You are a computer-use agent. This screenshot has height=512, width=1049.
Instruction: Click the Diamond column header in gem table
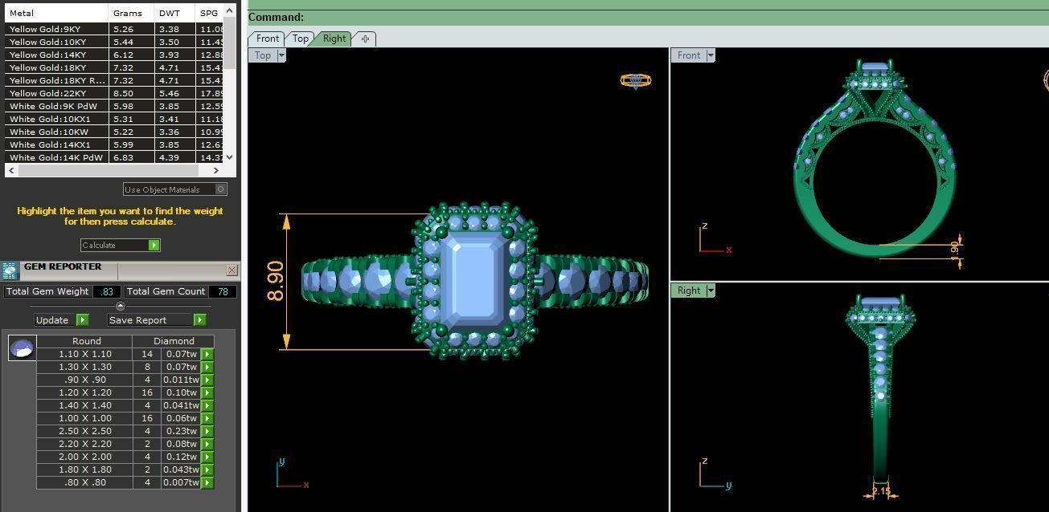pyautogui.click(x=174, y=341)
